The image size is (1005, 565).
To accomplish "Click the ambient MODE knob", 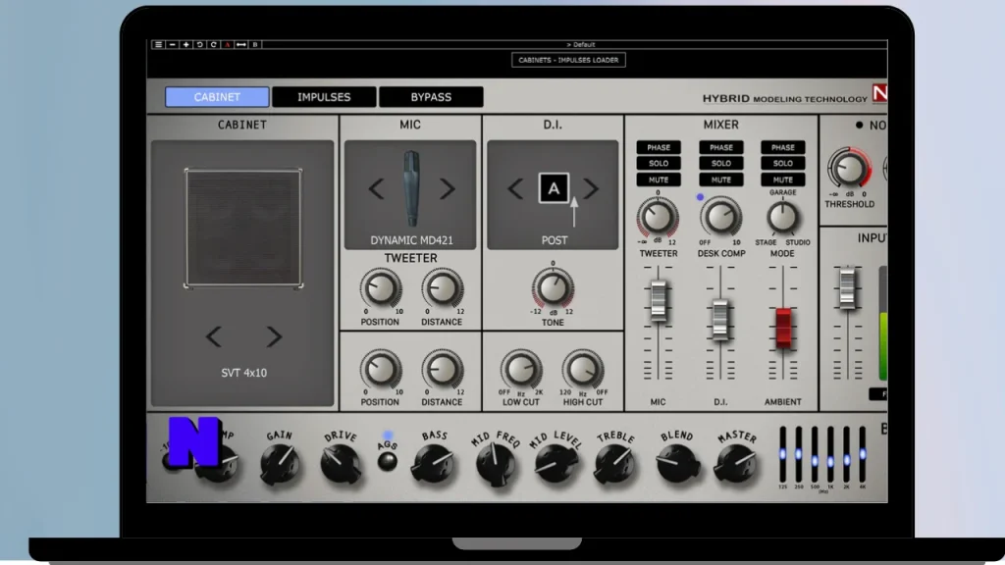I will tap(782, 218).
